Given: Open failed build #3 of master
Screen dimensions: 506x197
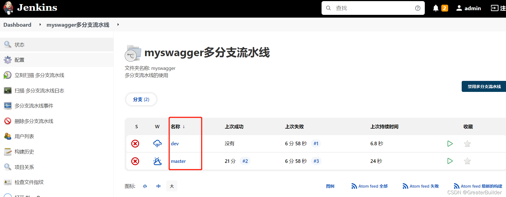Looking at the screenshot, I should (316, 161).
